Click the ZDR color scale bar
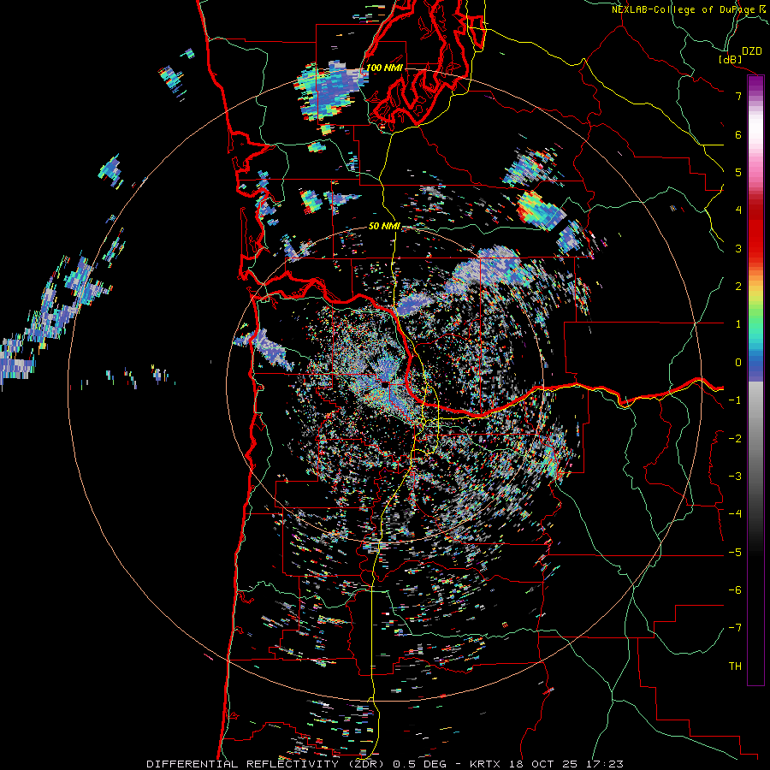 tap(755, 380)
